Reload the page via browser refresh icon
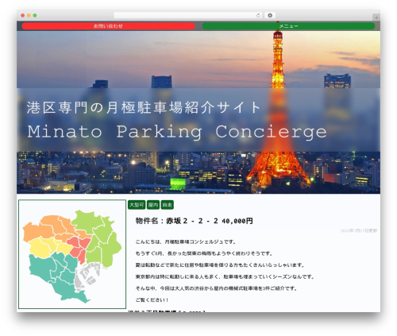Screen dimensions: 397x336 tap(258, 16)
